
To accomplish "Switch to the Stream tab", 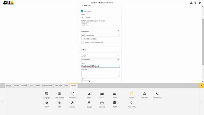I will tap(16, 85).
